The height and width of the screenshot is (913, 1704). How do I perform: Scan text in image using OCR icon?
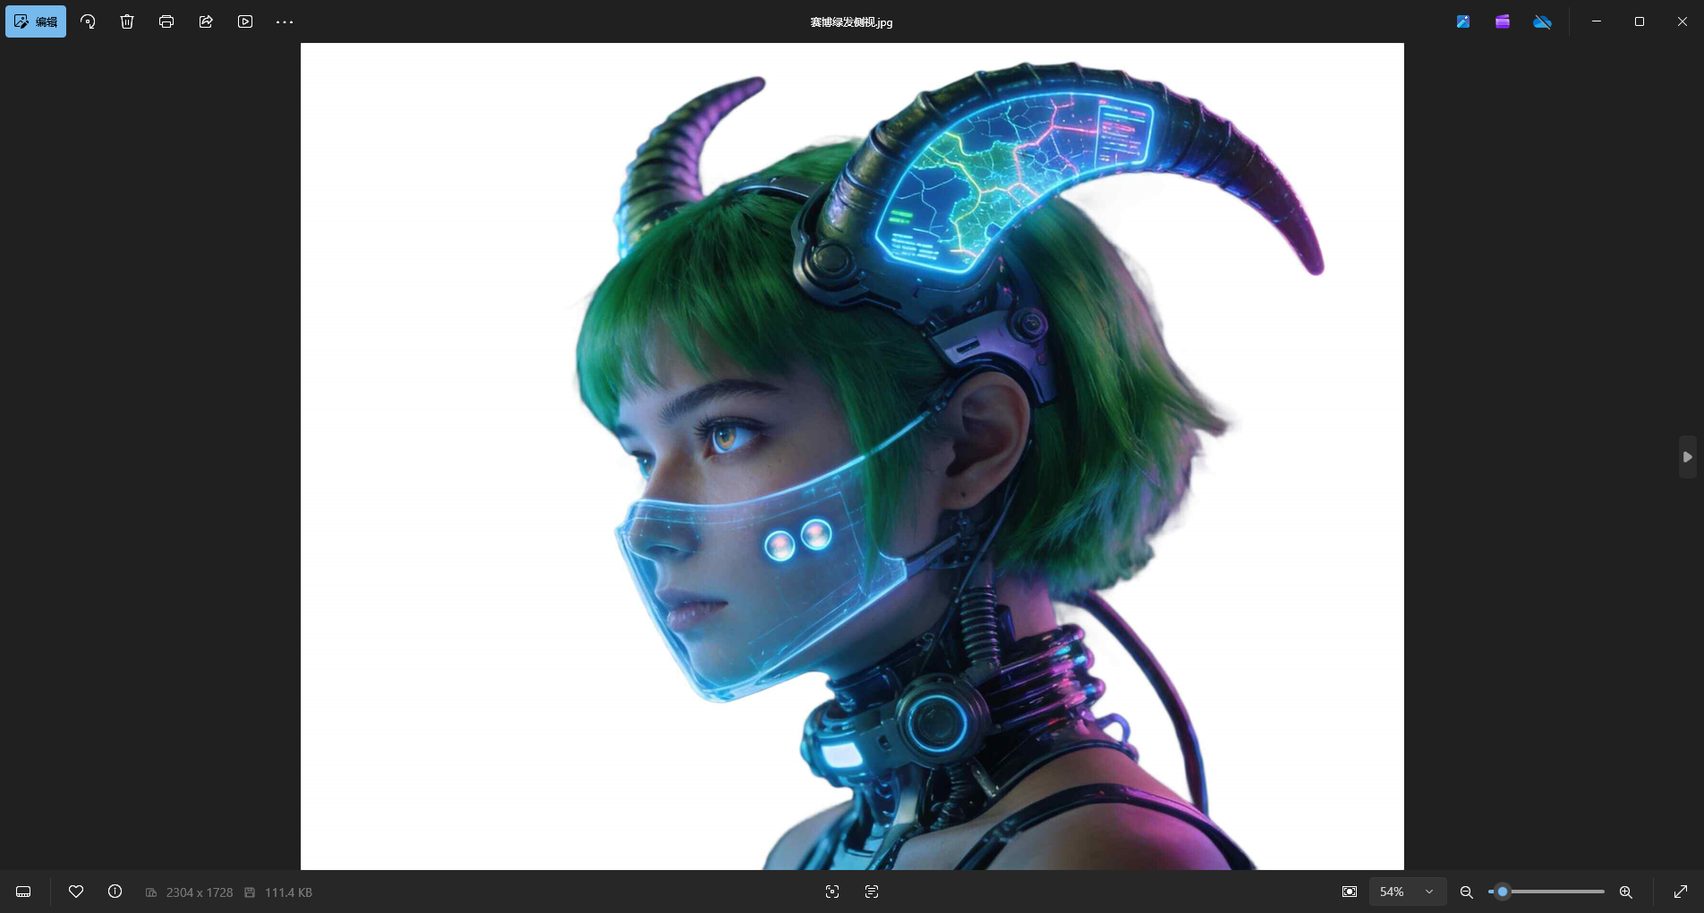[x=872, y=892]
